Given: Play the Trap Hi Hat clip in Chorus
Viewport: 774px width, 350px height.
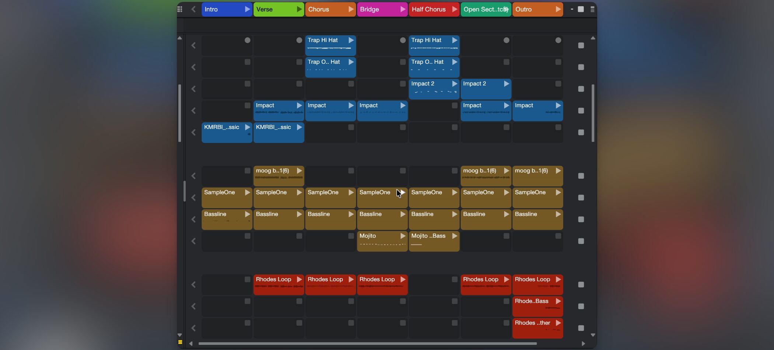Looking at the screenshot, I should pyautogui.click(x=351, y=40).
